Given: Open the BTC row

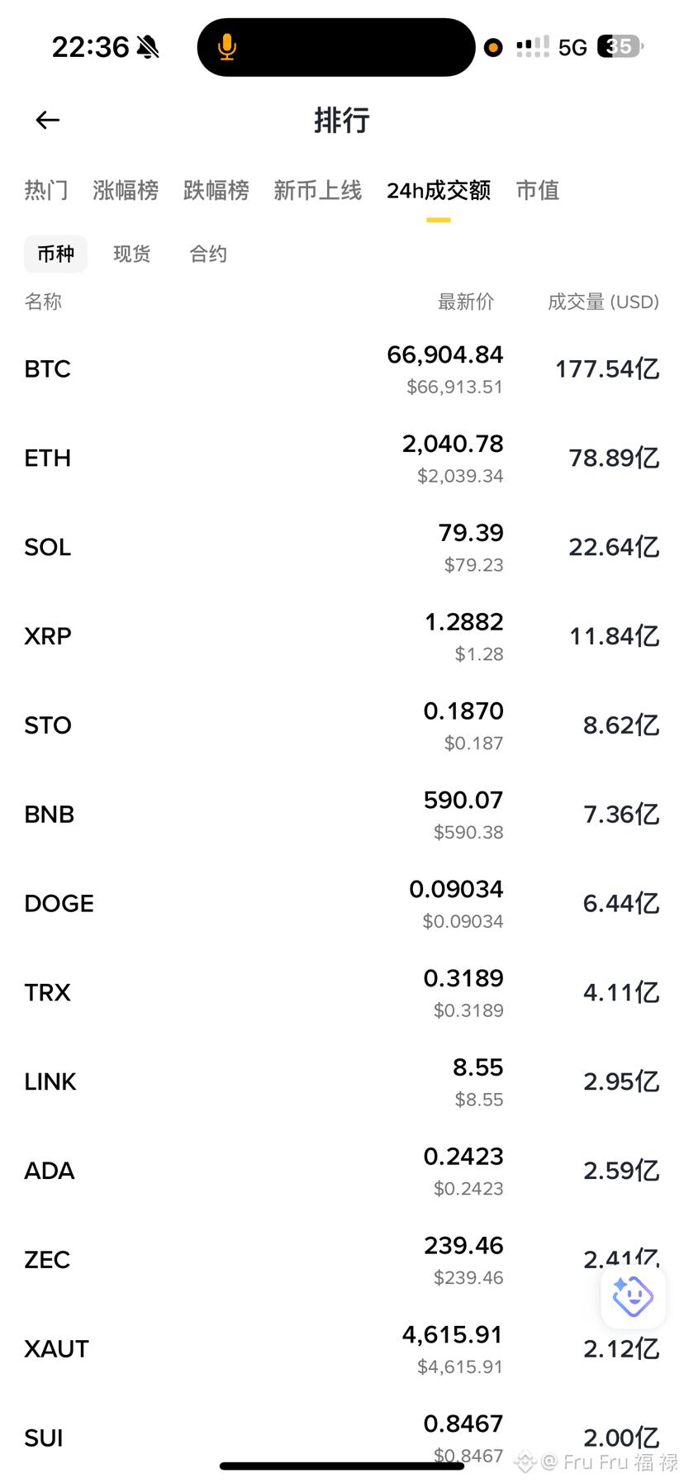Looking at the screenshot, I should pyautogui.click(x=342, y=369).
